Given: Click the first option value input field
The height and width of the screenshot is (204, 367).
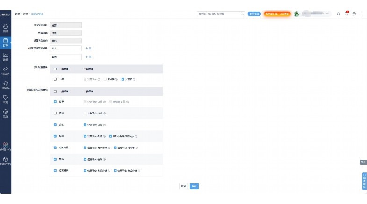Looking at the screenshot, I should [x=65, y=49].
